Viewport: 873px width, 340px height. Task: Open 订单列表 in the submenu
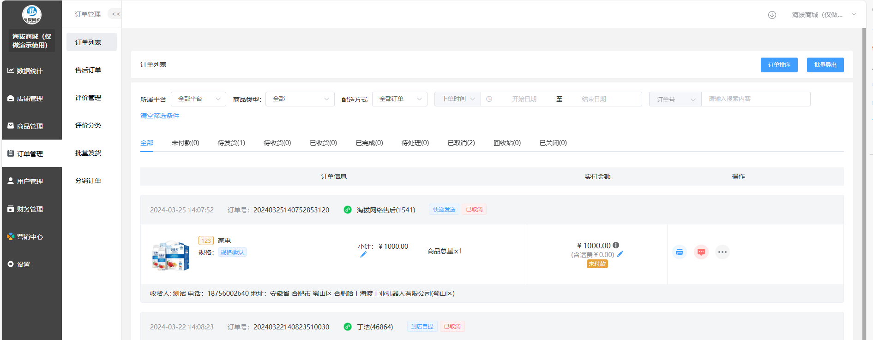tap(91, 42)
